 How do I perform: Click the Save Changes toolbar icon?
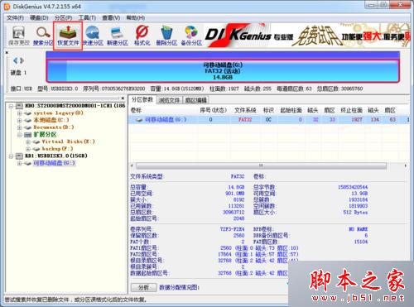(18, 36)
